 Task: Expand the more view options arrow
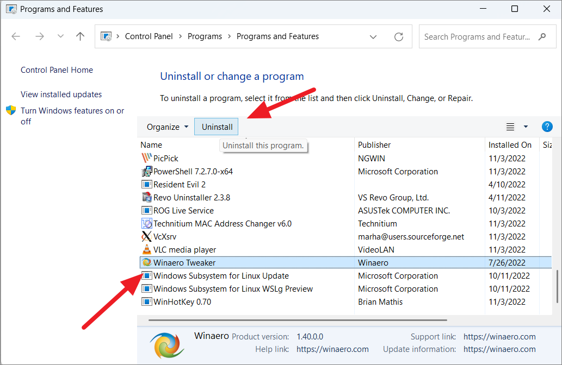526,127
